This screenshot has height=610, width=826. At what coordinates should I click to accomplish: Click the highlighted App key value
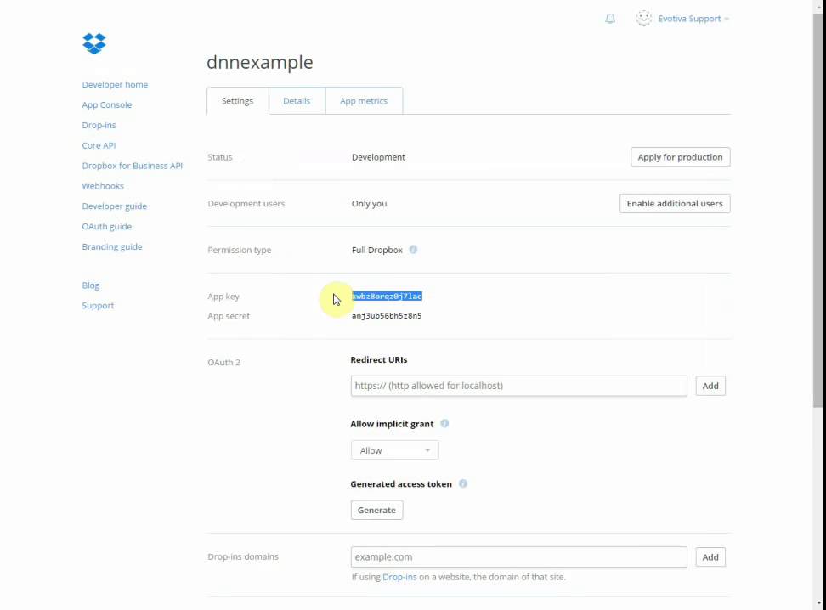[387, 296]
